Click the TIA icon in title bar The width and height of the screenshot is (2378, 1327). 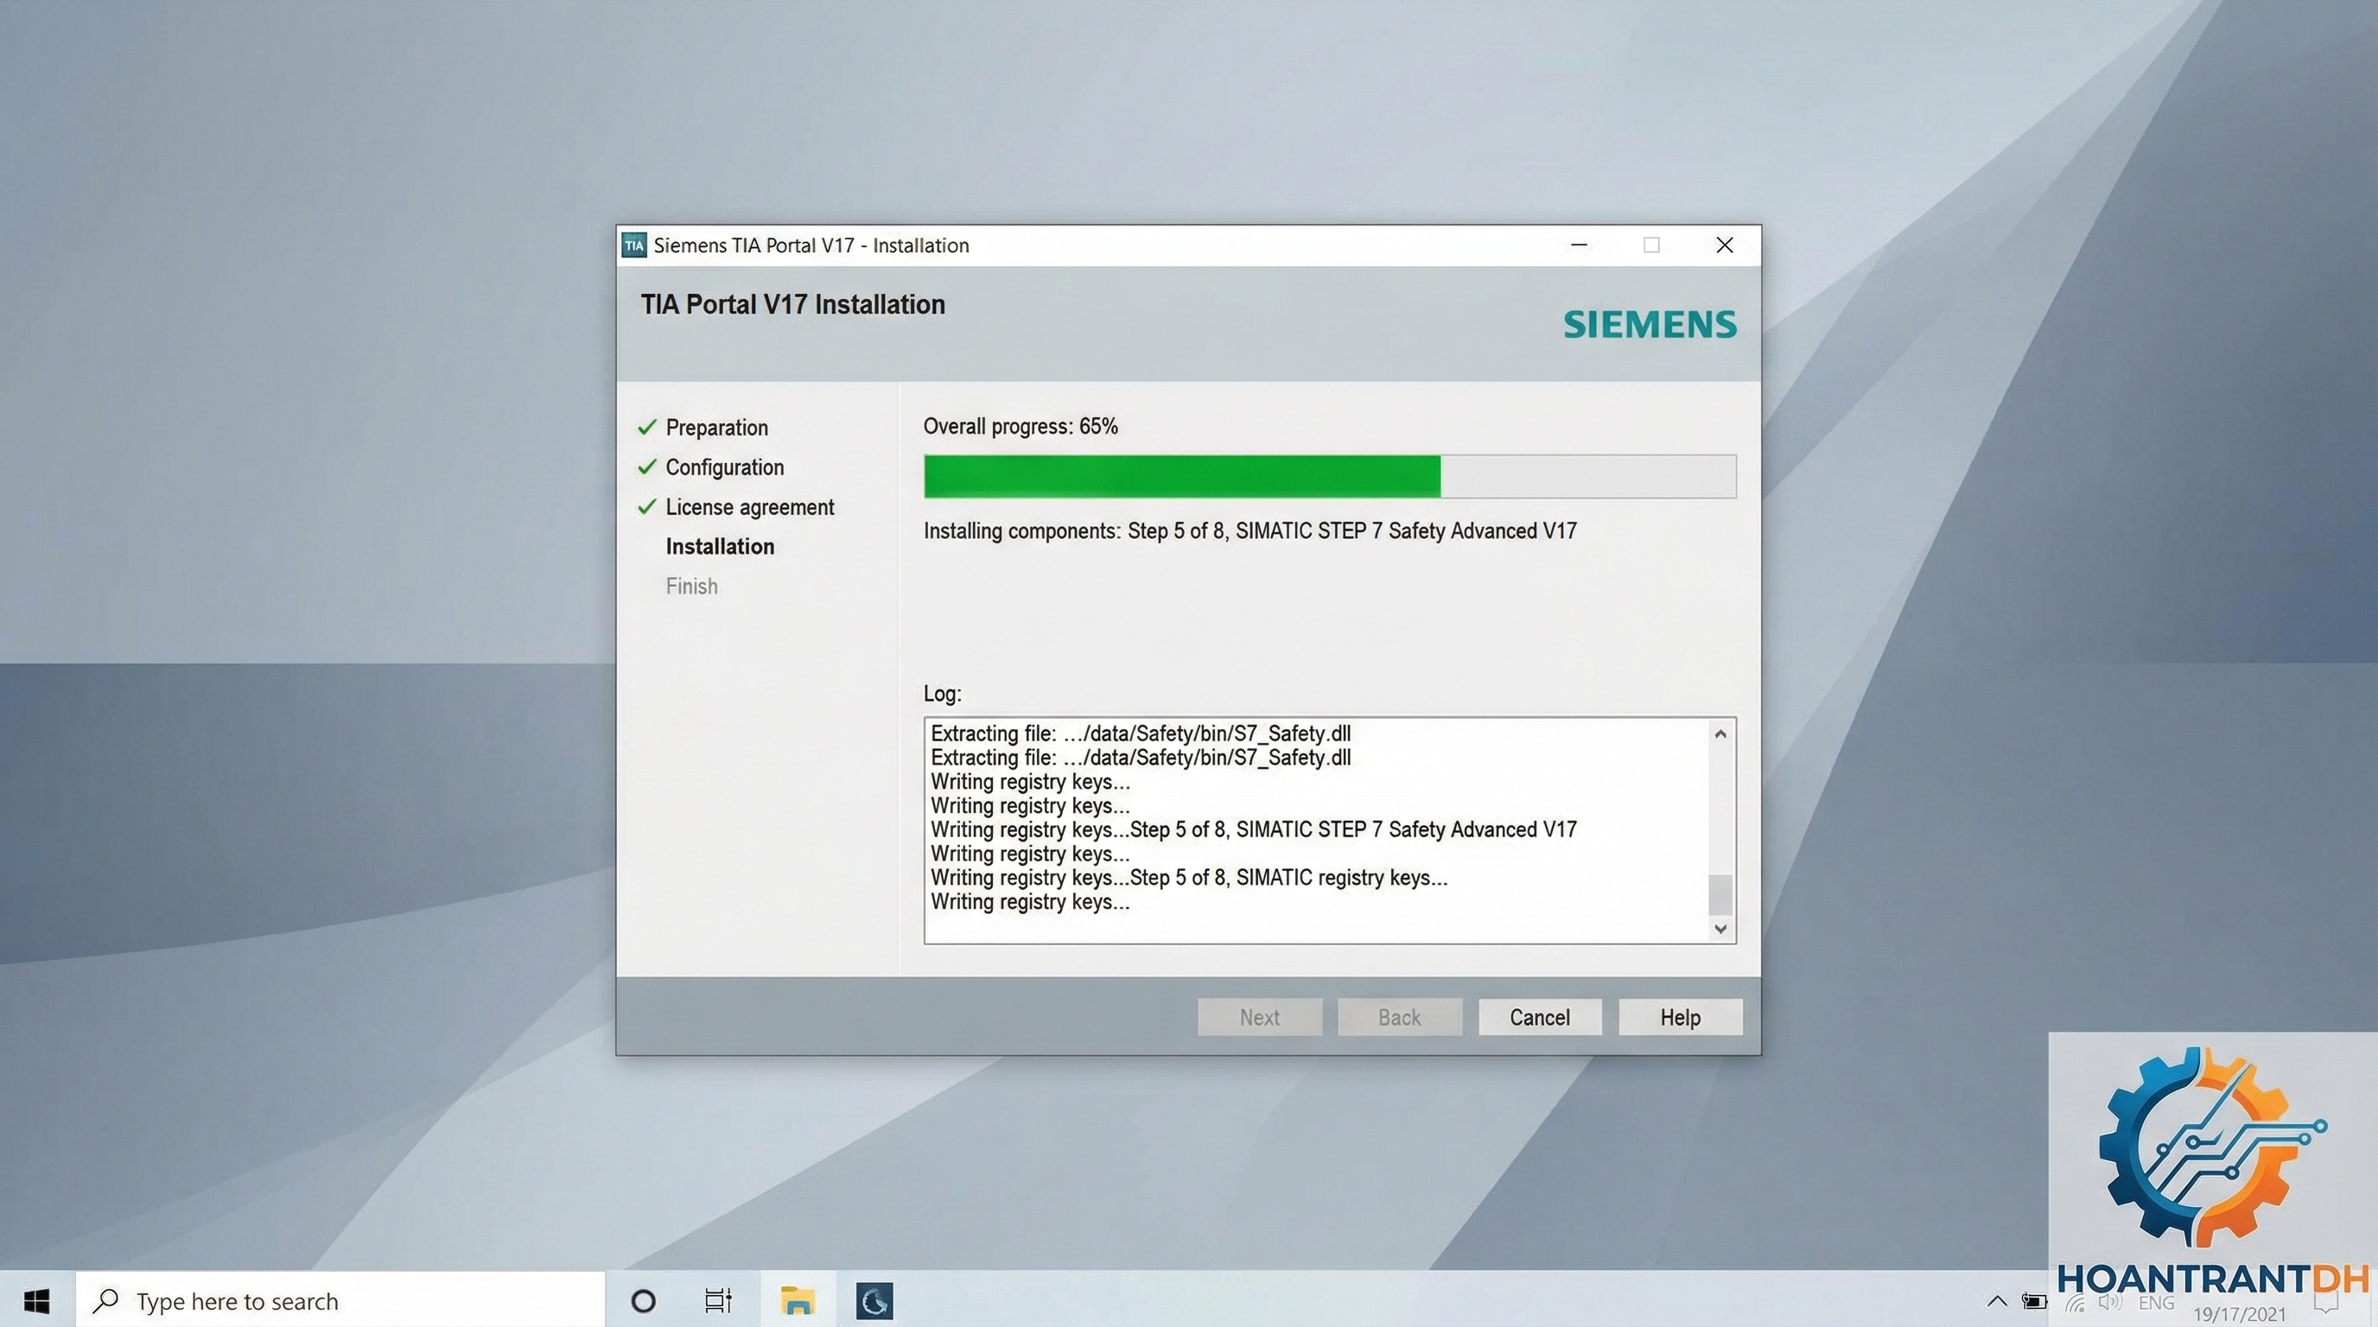(x=633, y=245)
